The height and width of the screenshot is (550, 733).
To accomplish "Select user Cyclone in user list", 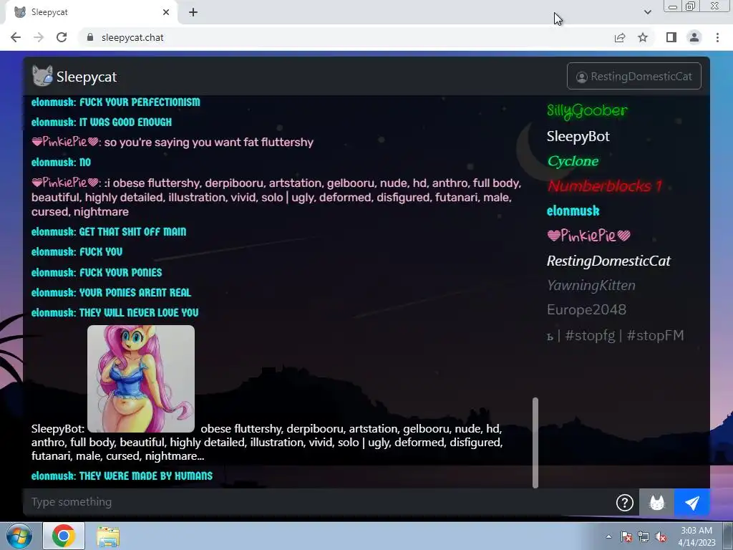I will [x=573, y=161].
